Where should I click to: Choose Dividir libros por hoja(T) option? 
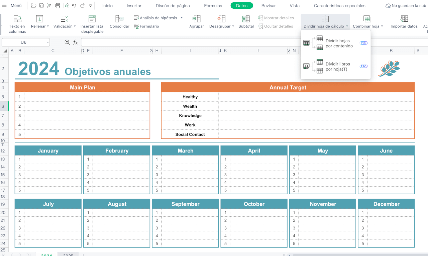click(337, 66)
